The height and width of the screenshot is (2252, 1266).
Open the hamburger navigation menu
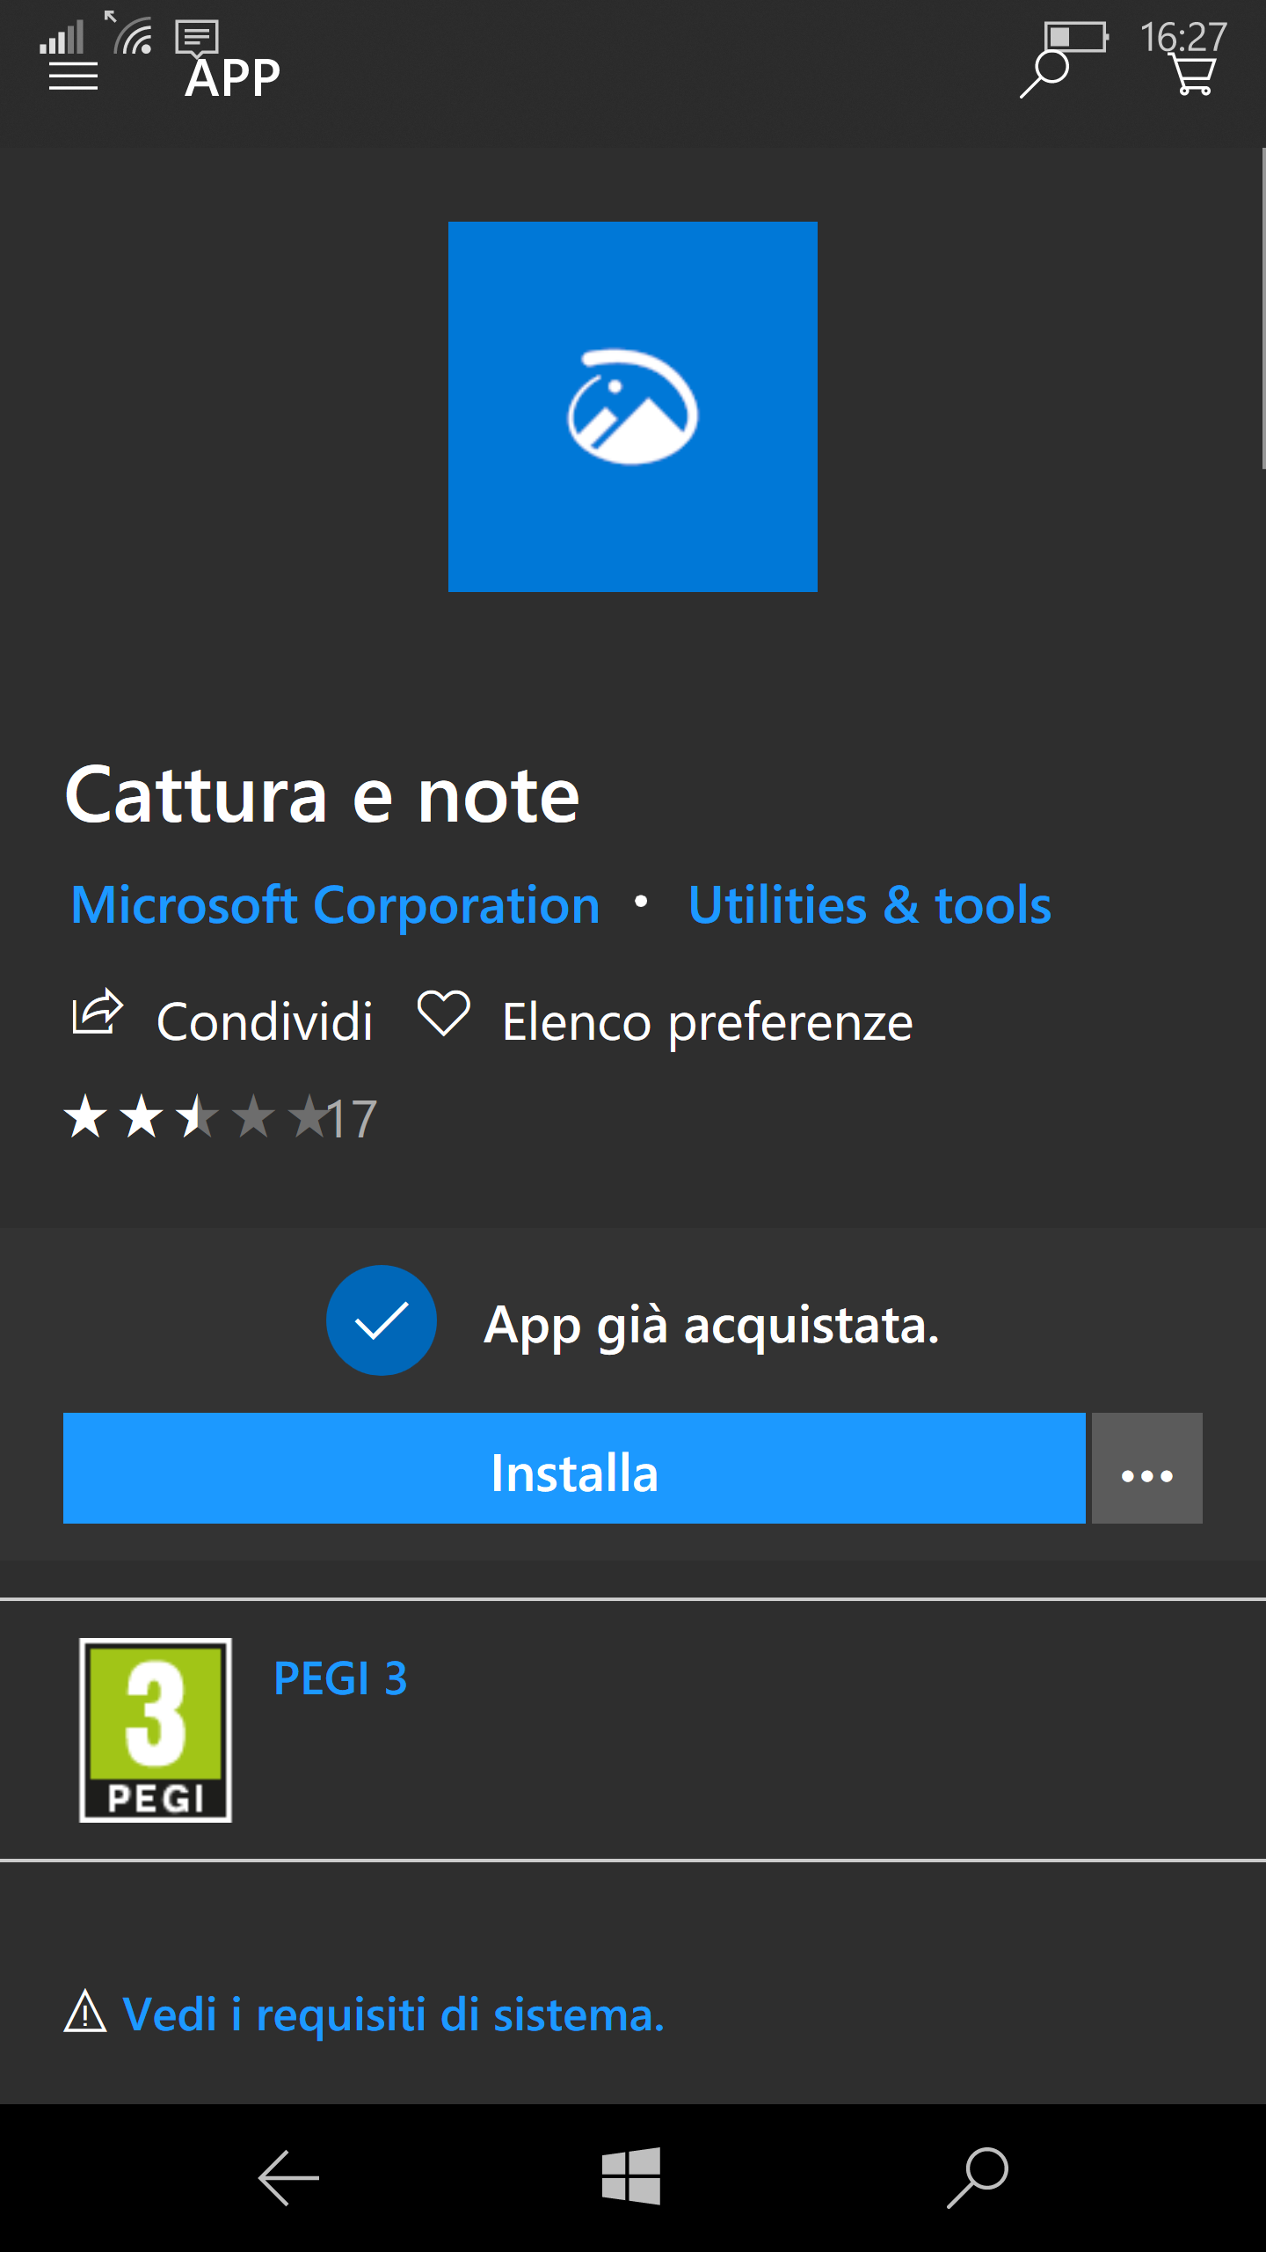73,77
